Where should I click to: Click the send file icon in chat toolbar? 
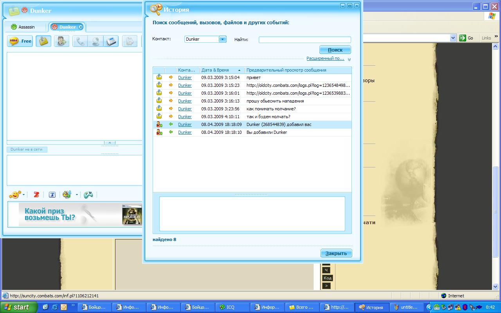tap(130, 41)
